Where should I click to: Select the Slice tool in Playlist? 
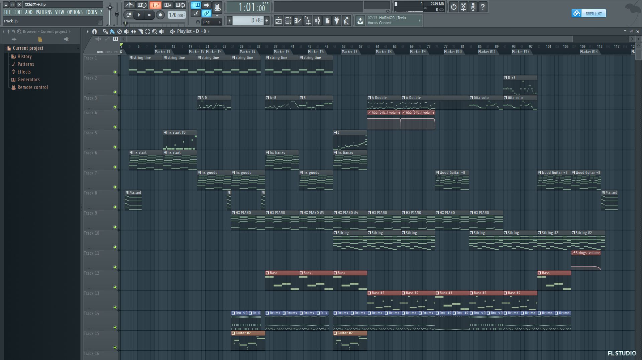coord(140,31)
